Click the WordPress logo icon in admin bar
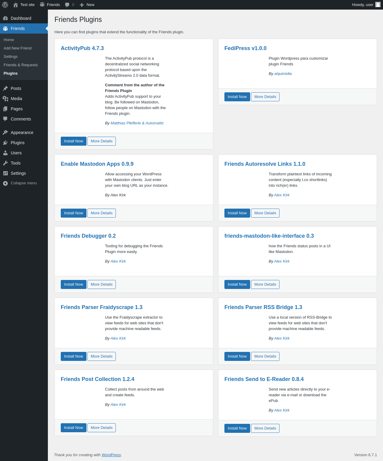This screenshot has height=461, width=383. coord(5,5)
